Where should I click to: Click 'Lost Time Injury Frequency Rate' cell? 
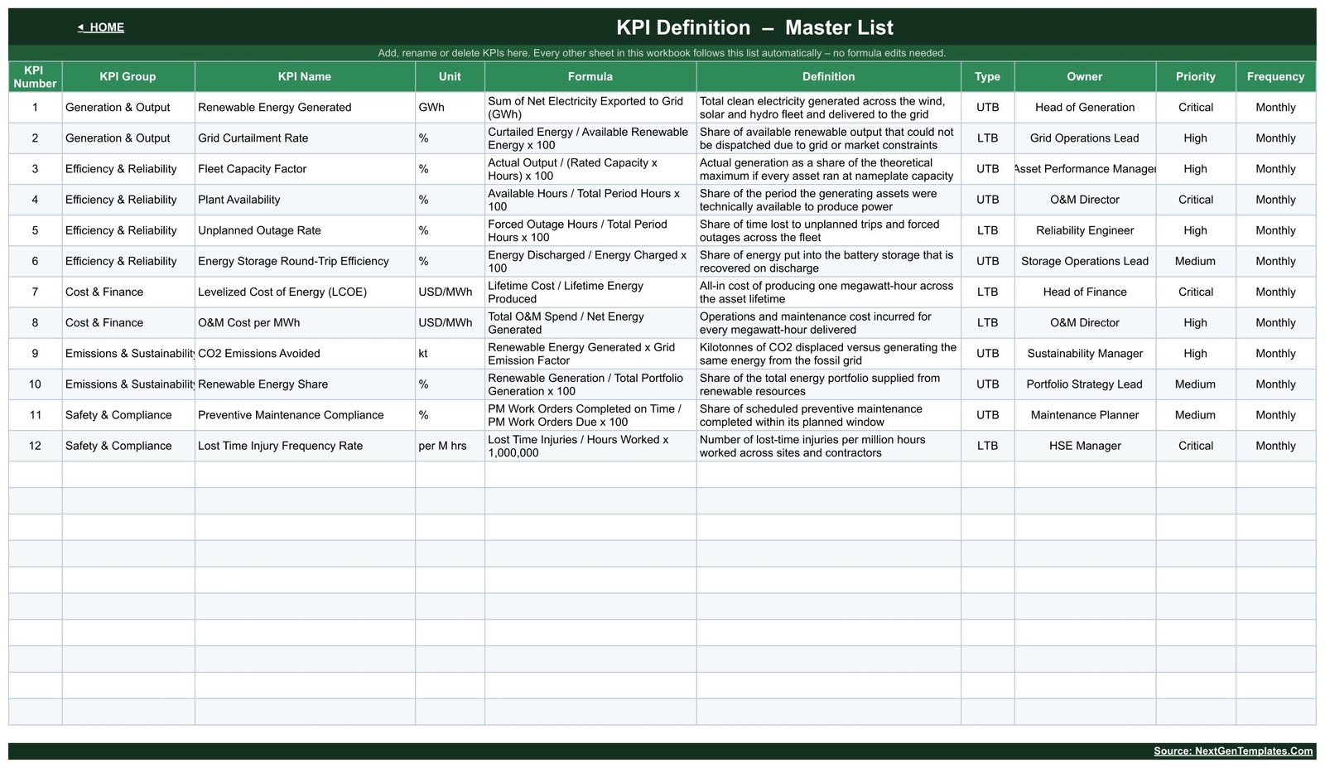pos(305,445)
